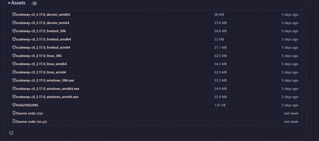Download Source code (tar.gz) archive
Viewport: 319px width, 141px height.
[x=31, y=121]
